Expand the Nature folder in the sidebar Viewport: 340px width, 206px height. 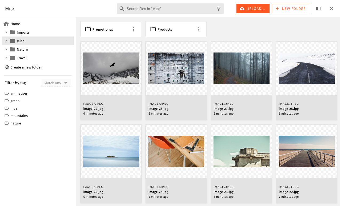pyautogui.click(x=6, y=49)
